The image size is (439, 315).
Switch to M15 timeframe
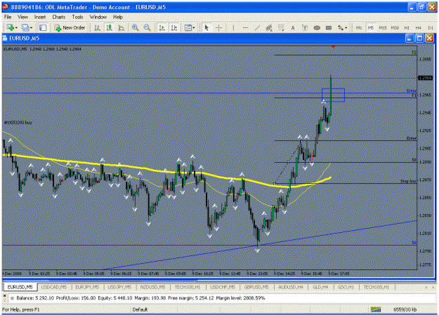pos(383,27)
